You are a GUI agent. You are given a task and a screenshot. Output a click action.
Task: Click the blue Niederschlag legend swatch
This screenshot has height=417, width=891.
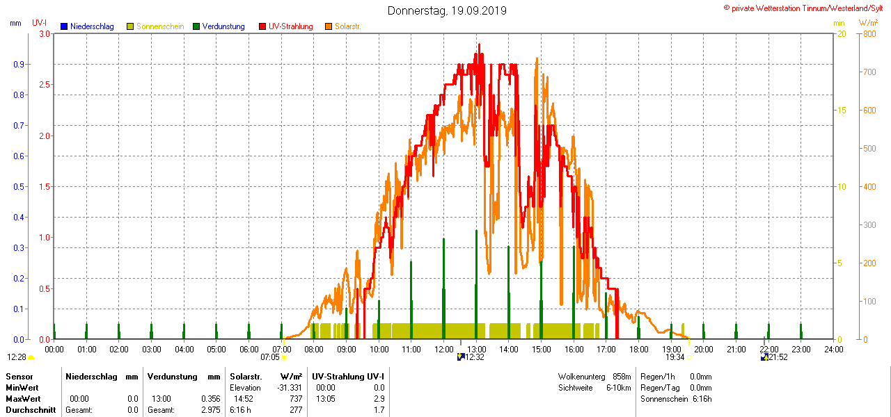[x=64, y=26]
